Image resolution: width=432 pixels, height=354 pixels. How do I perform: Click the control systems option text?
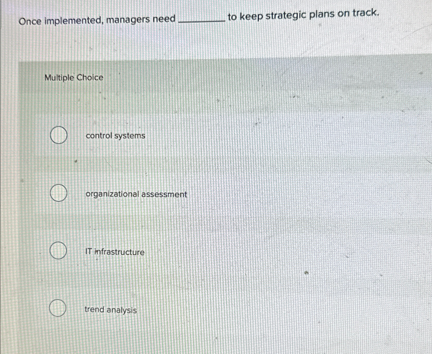coord(115,135)
